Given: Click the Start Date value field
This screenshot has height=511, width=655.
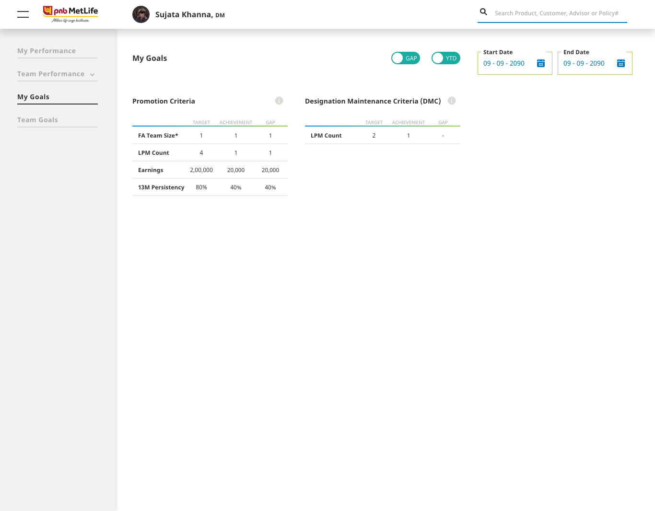Looking at the screenshot, I should tap(504, 63).
